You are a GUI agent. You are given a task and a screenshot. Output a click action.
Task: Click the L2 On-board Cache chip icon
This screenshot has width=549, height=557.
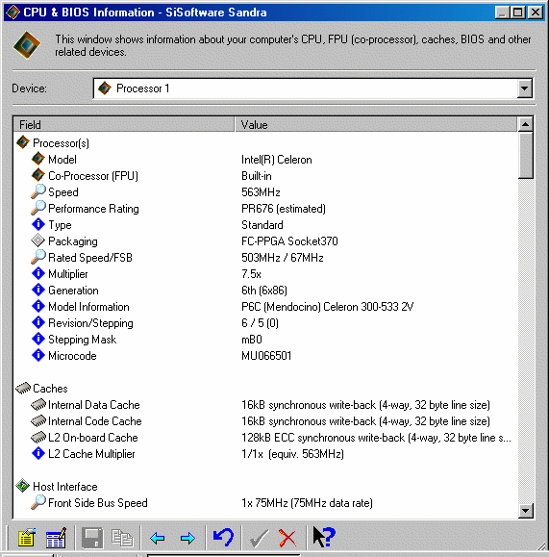(x=38, y=438)
